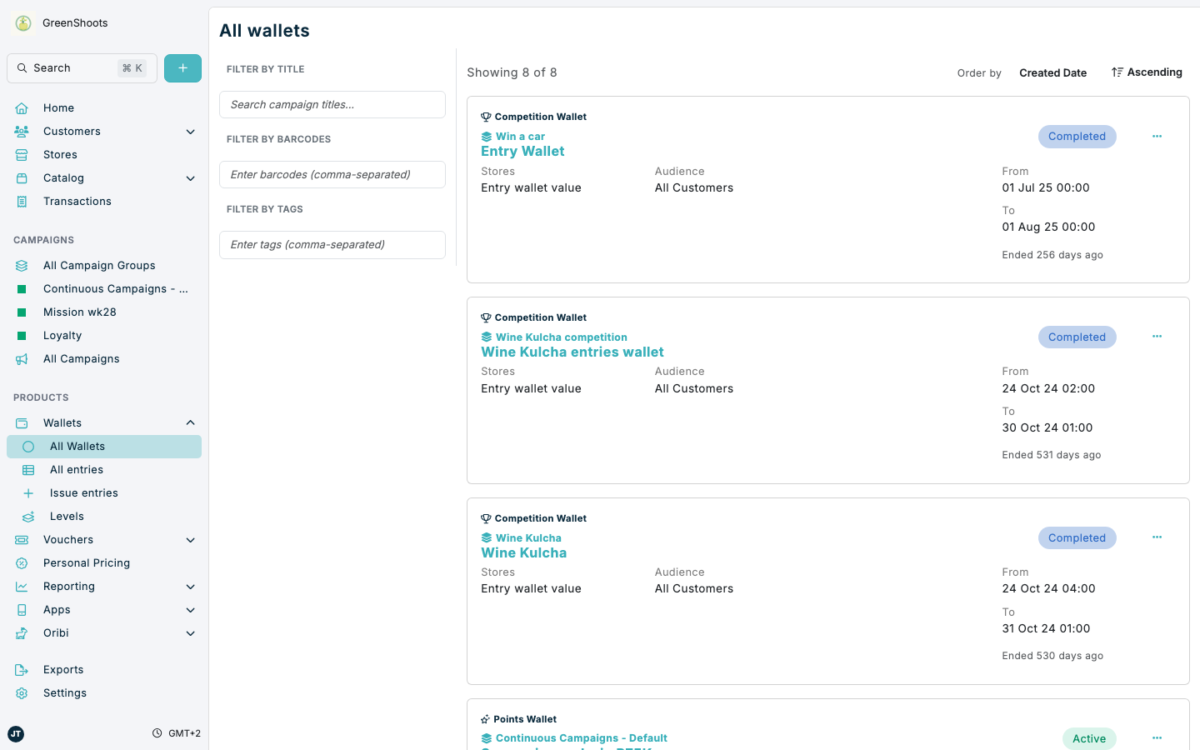Click the megaphone icon beside All Campaigns
Viewport: 1200px width, 750px height.
click(22, 358)
